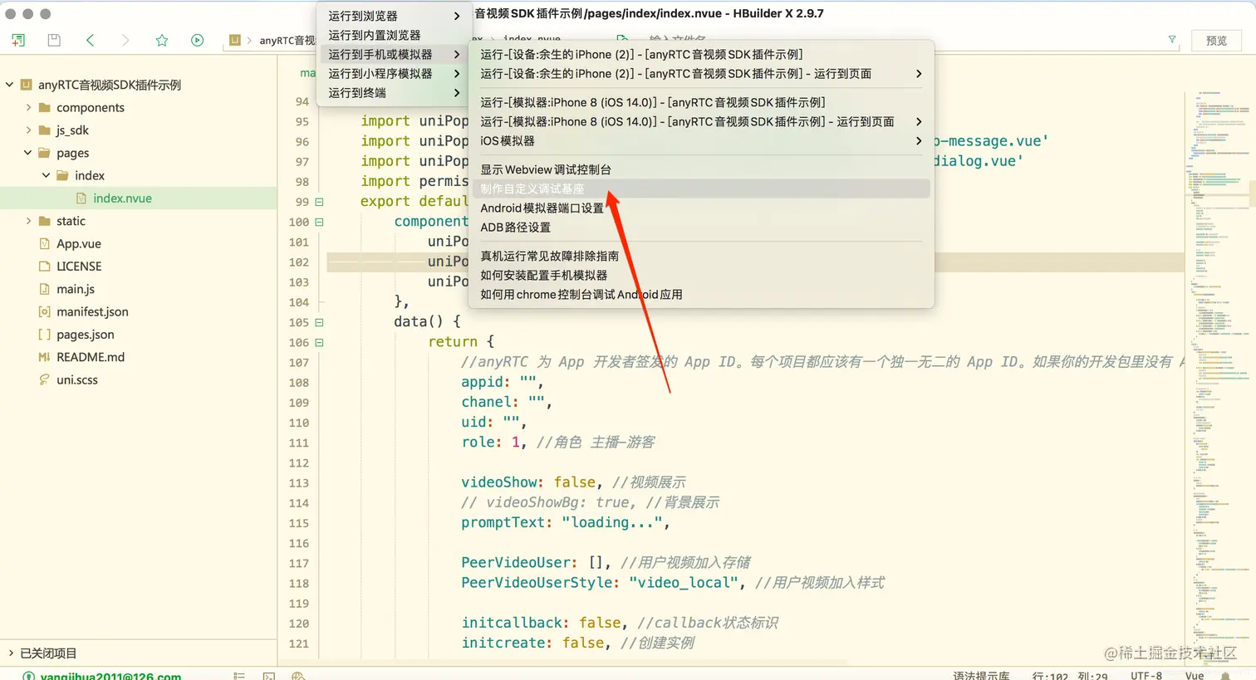Select 制作自定义调试基座 menu item
The width and height of the screenshot is (1256, 680).
point(701,188)
